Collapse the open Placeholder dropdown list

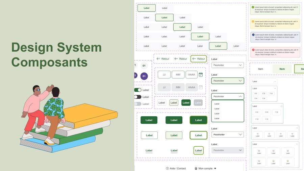240,96
